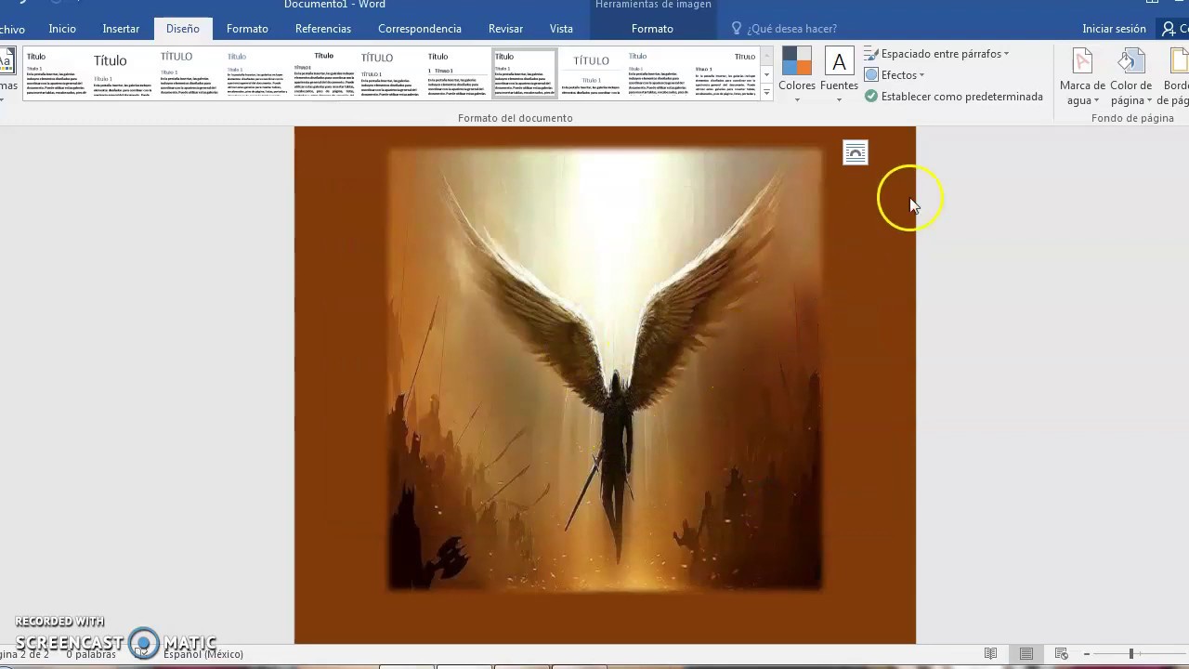Open layout options icon beside the image
Viewport: 1189px width, 669px height.
tap(856, 152)
